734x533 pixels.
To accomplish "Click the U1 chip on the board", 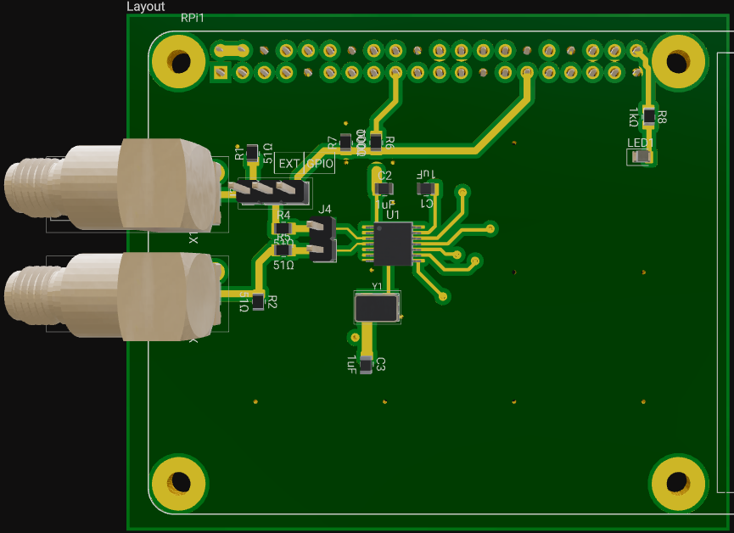I will [393, 244].
